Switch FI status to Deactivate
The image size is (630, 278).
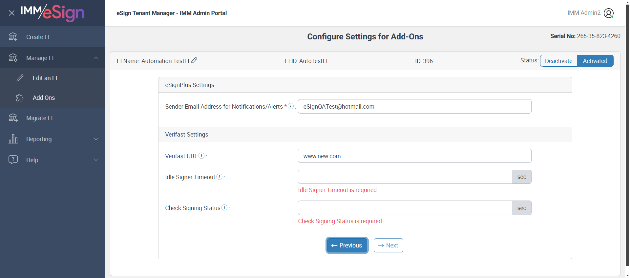point(558,61)
